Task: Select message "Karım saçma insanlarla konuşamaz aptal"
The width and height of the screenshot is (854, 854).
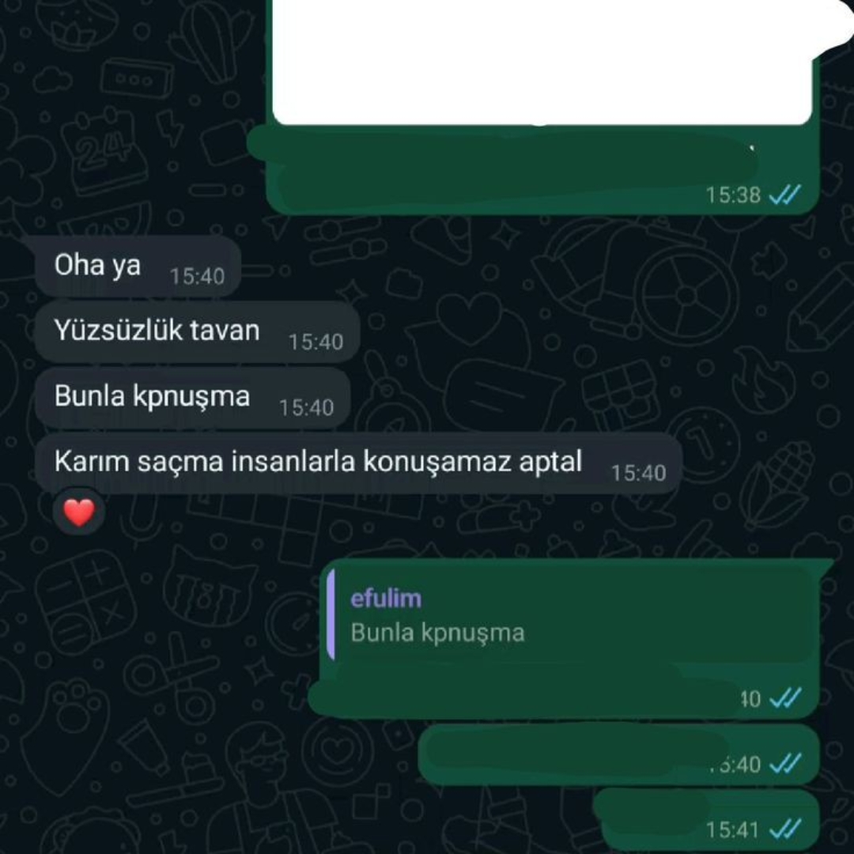Action: click(x=358, y=463)
